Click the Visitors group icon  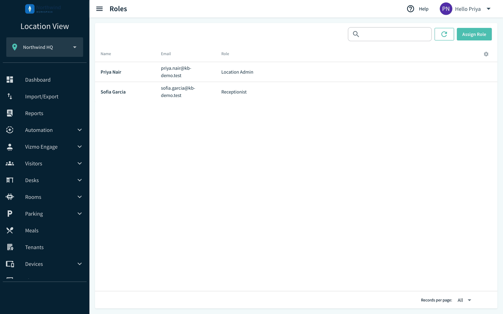click(x=10, y=163)
